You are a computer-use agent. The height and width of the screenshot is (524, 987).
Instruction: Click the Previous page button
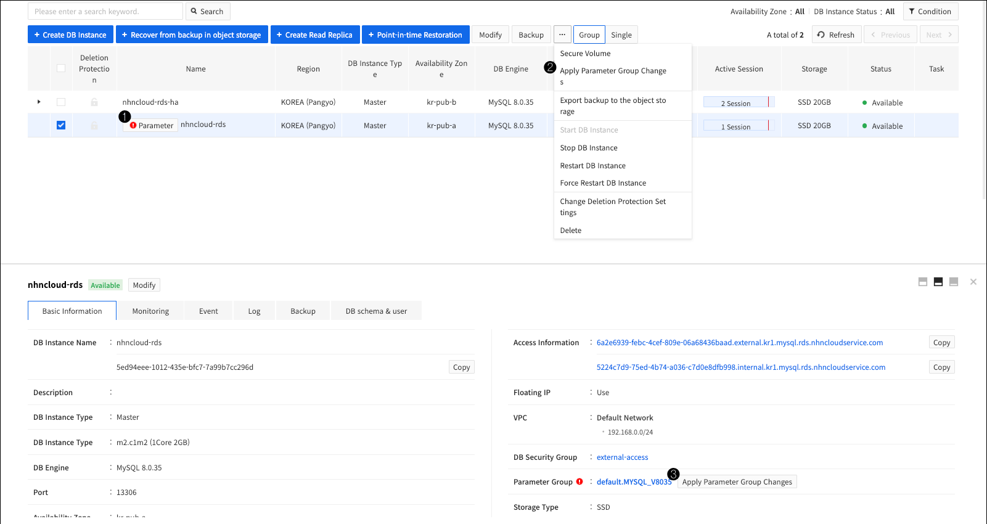(890, 35)
